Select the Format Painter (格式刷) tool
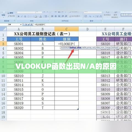This screenshot has height=132, width=132. 11,16
